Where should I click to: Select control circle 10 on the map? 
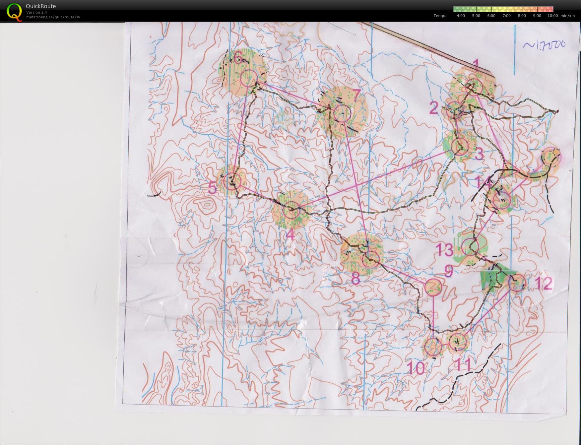[433, 347]
